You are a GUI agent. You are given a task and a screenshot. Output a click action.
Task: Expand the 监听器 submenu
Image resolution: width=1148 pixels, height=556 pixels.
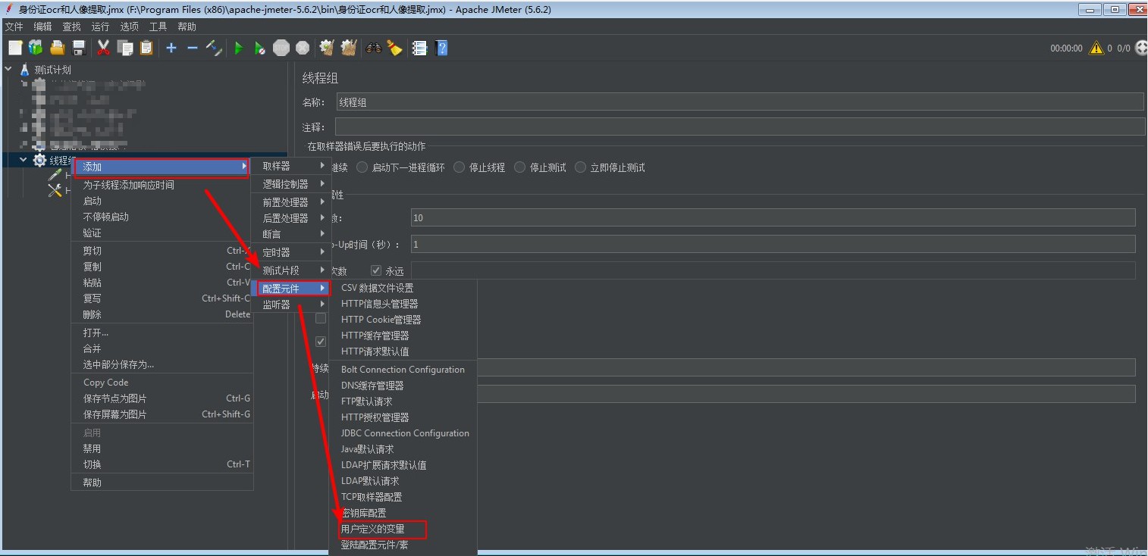tap(291, 305)
